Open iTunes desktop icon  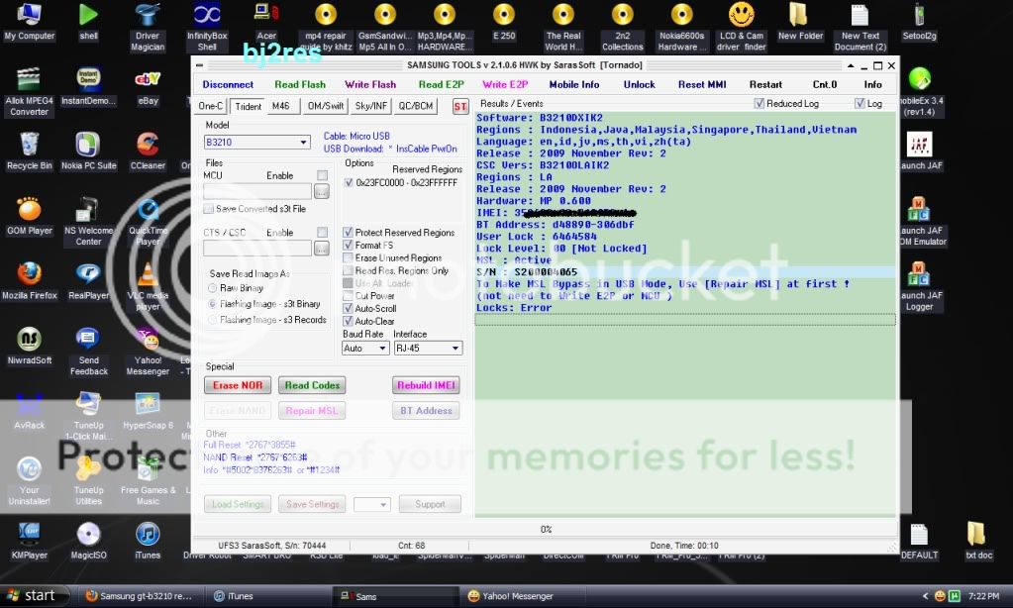pos(148,541)
